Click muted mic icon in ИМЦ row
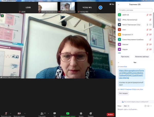The width and height of the screenshot is (154, 117). pyautogui.click(x=150, y=20)
